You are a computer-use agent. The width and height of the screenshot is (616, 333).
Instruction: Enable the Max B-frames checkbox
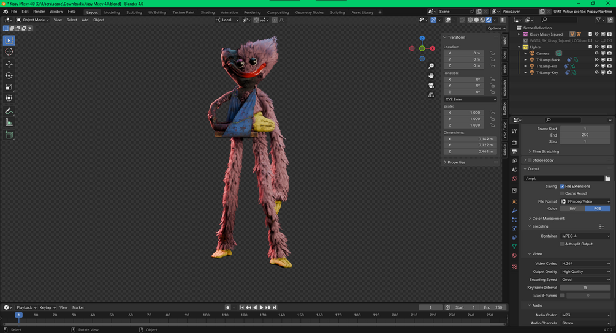[x=562, y=295]
